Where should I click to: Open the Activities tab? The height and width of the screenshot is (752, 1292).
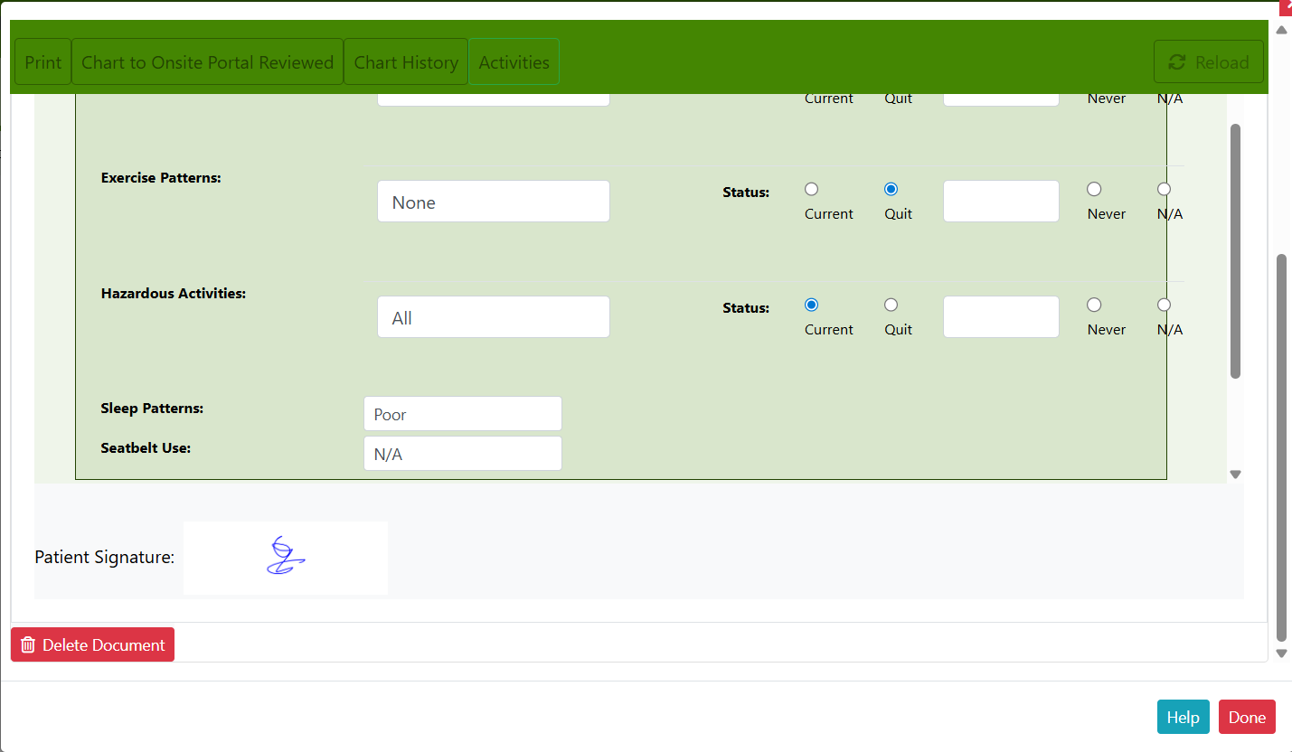[x=514, y=62]
